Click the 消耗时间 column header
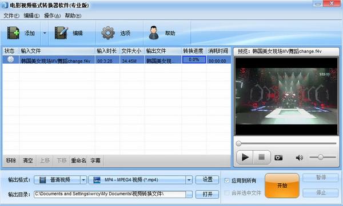 (x=218, y=51)
